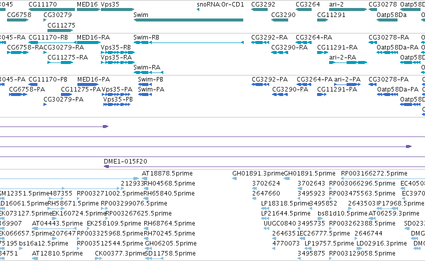Click the Swim-RA transcript label

147,67
